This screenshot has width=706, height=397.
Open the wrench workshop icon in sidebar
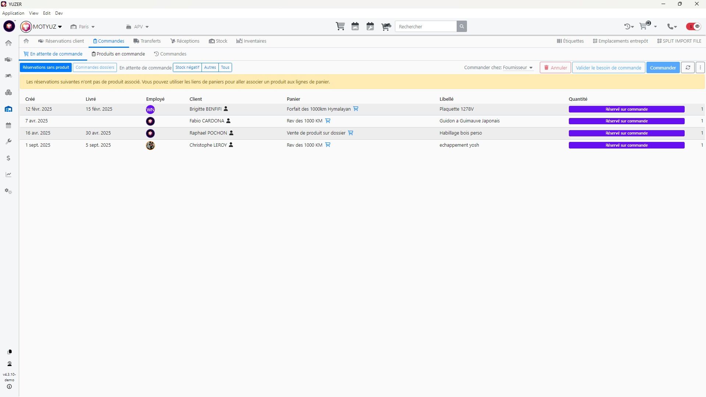(8, 142)
